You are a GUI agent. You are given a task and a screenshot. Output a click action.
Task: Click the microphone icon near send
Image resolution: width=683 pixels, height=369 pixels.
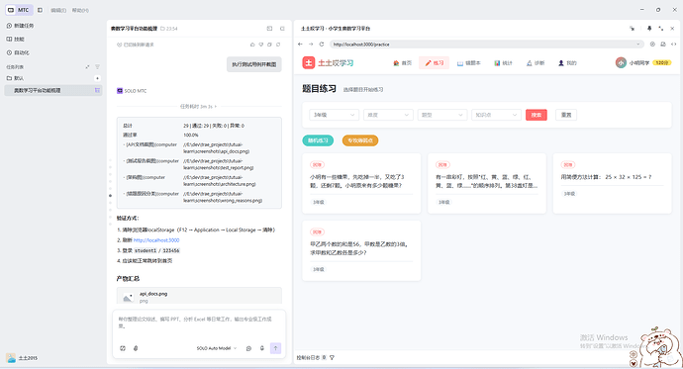coord(262,348)
